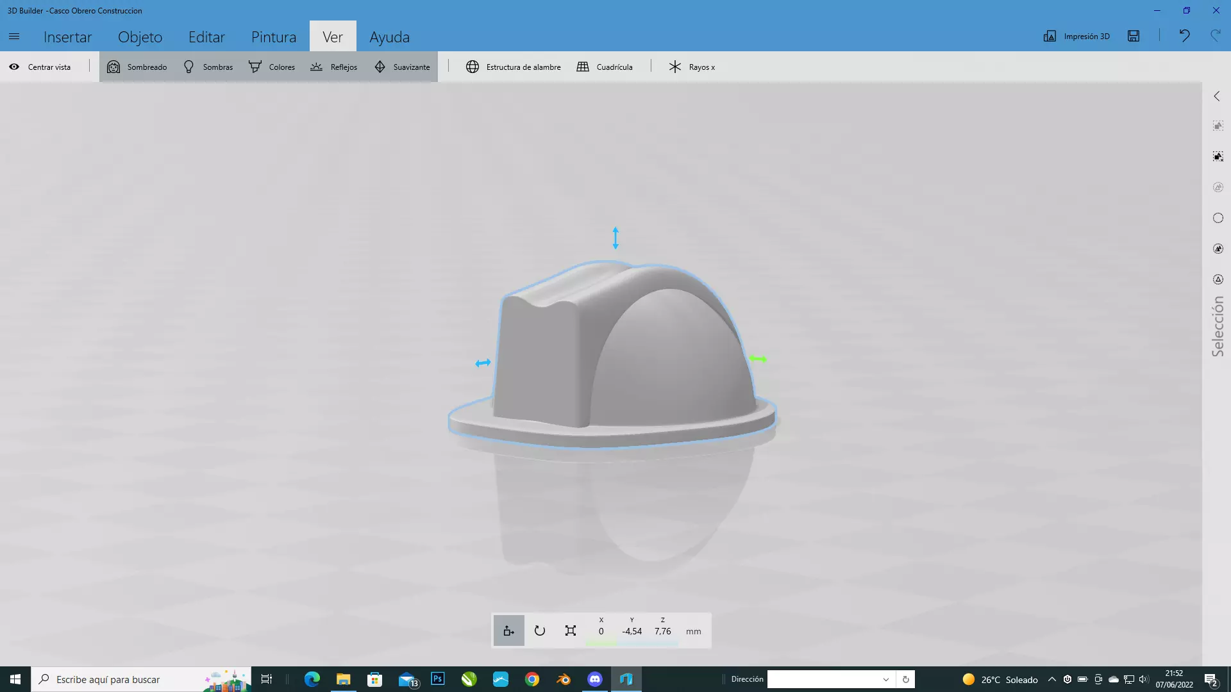Click the circle select icon in right sidebar
The width and height of the screenshot is (1231, 692).
point(1218,218)
